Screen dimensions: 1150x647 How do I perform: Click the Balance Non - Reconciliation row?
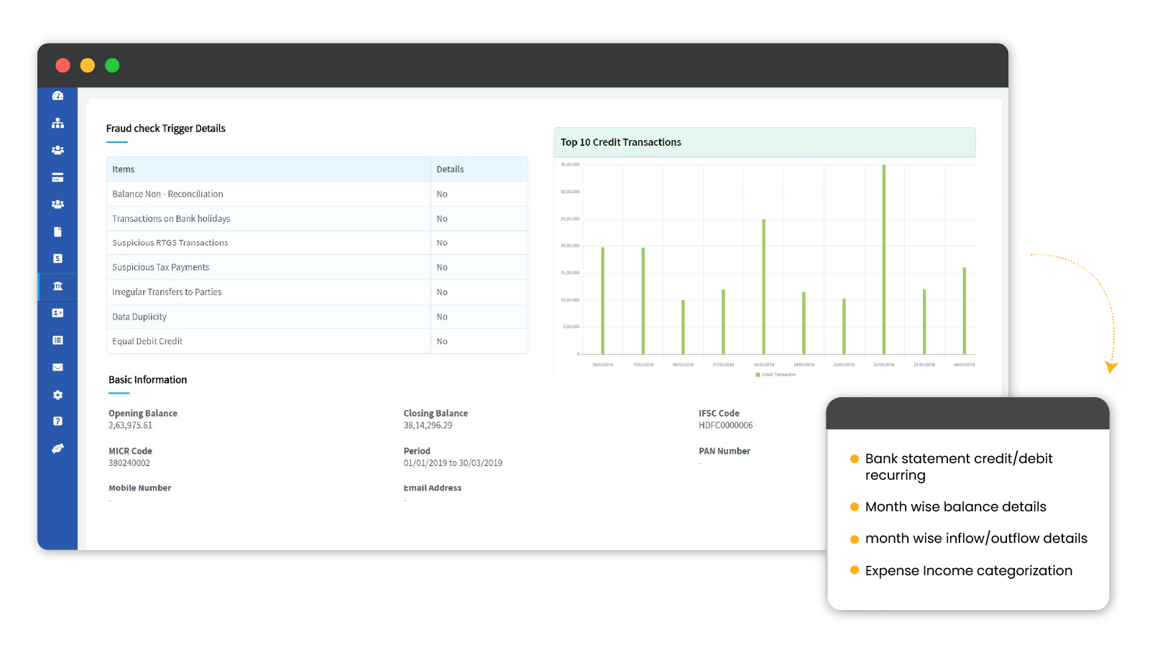(317, 194)
